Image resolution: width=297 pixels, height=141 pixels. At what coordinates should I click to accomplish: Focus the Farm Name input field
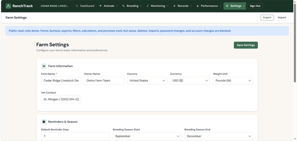[x=61, y=81]
